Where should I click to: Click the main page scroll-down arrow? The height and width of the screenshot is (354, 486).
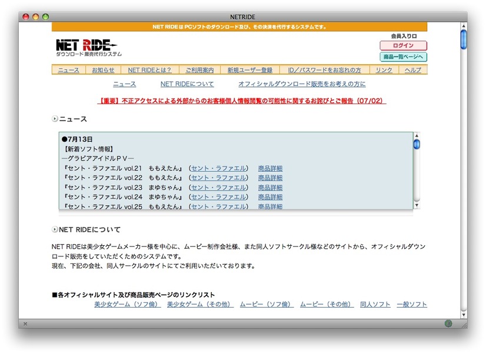(x=464, y=315)
